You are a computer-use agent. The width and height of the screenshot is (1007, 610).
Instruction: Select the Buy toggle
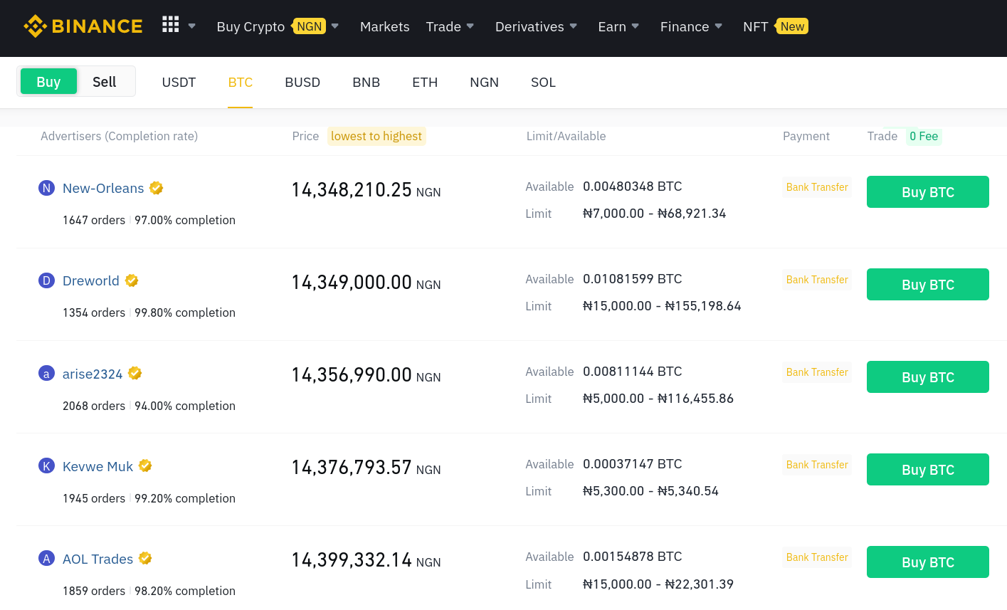coord(48,82)
